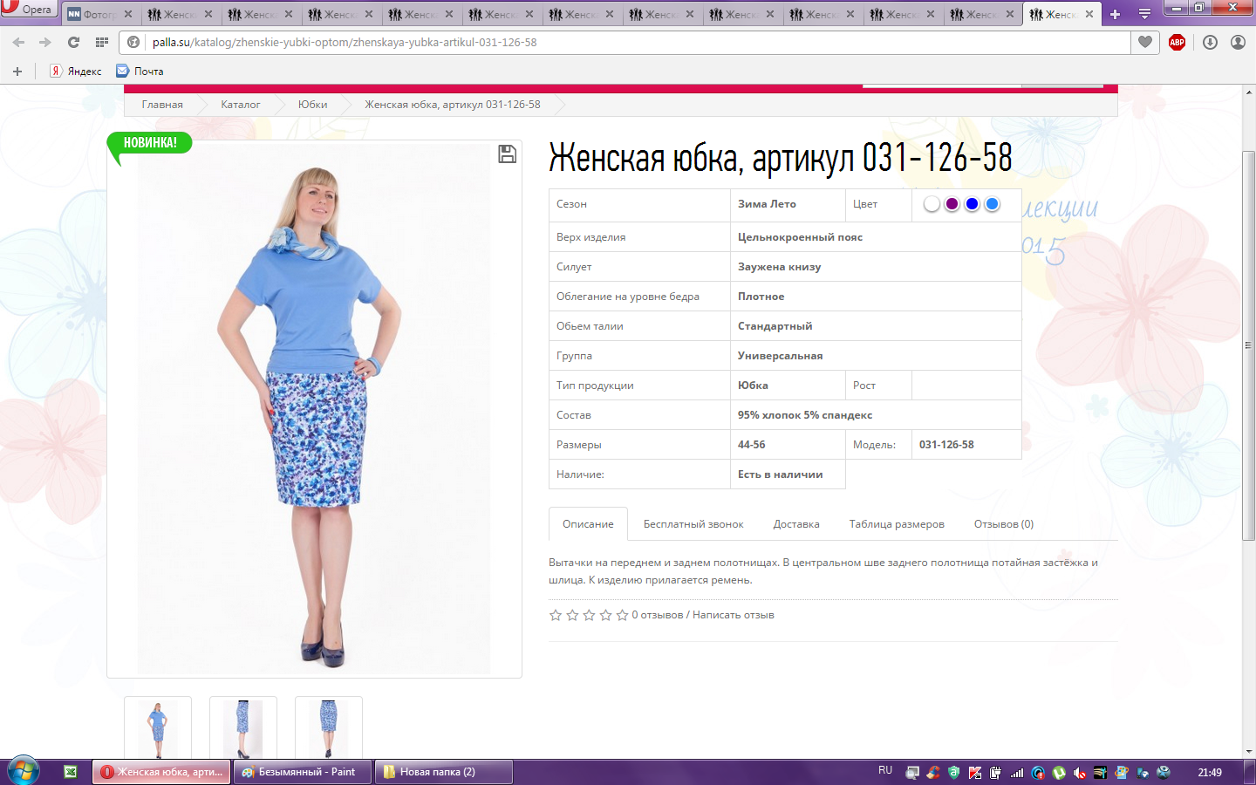Click the Есть в наличии availability text

pos(781,474)
